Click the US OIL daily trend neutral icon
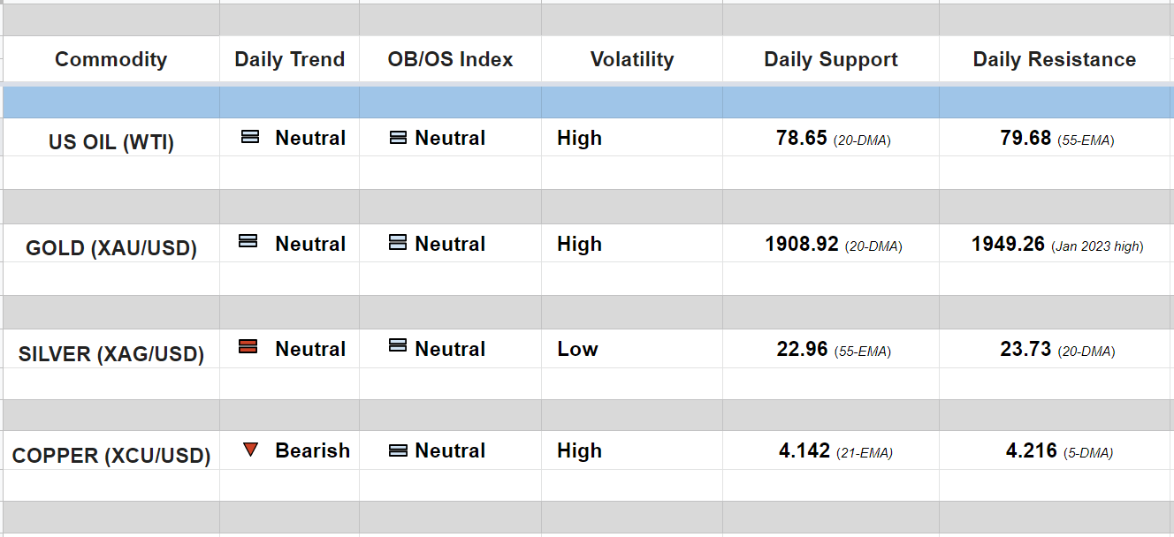Image resolution: width=1174 pixels, height=537 pixels. (250, 137)
